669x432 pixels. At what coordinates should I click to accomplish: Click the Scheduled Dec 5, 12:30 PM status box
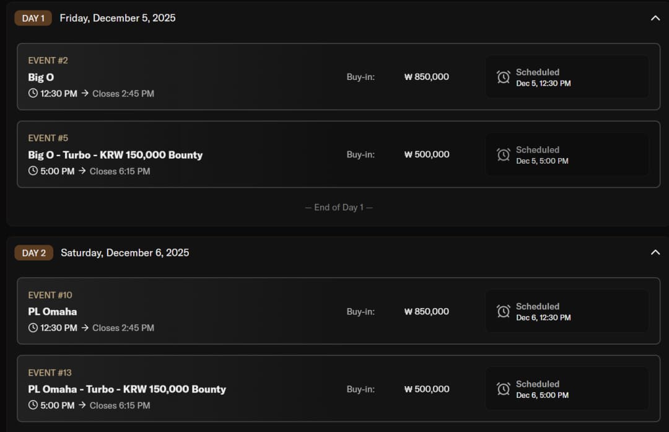coord(566,77)
